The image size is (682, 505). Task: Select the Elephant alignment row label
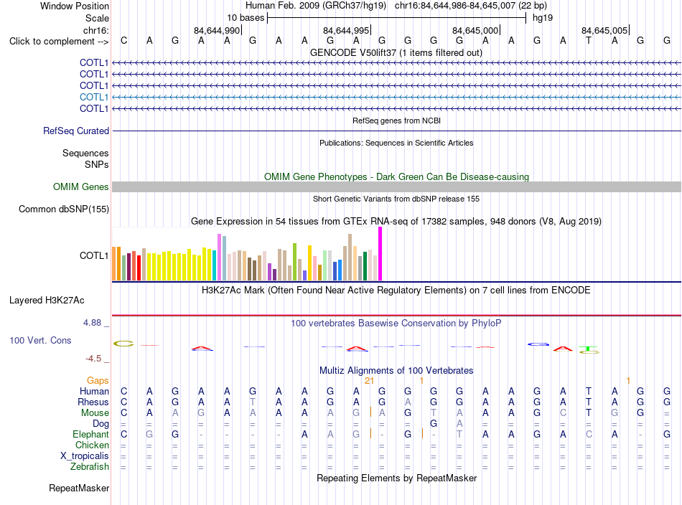pyautogui.click(x=90, y=434)
